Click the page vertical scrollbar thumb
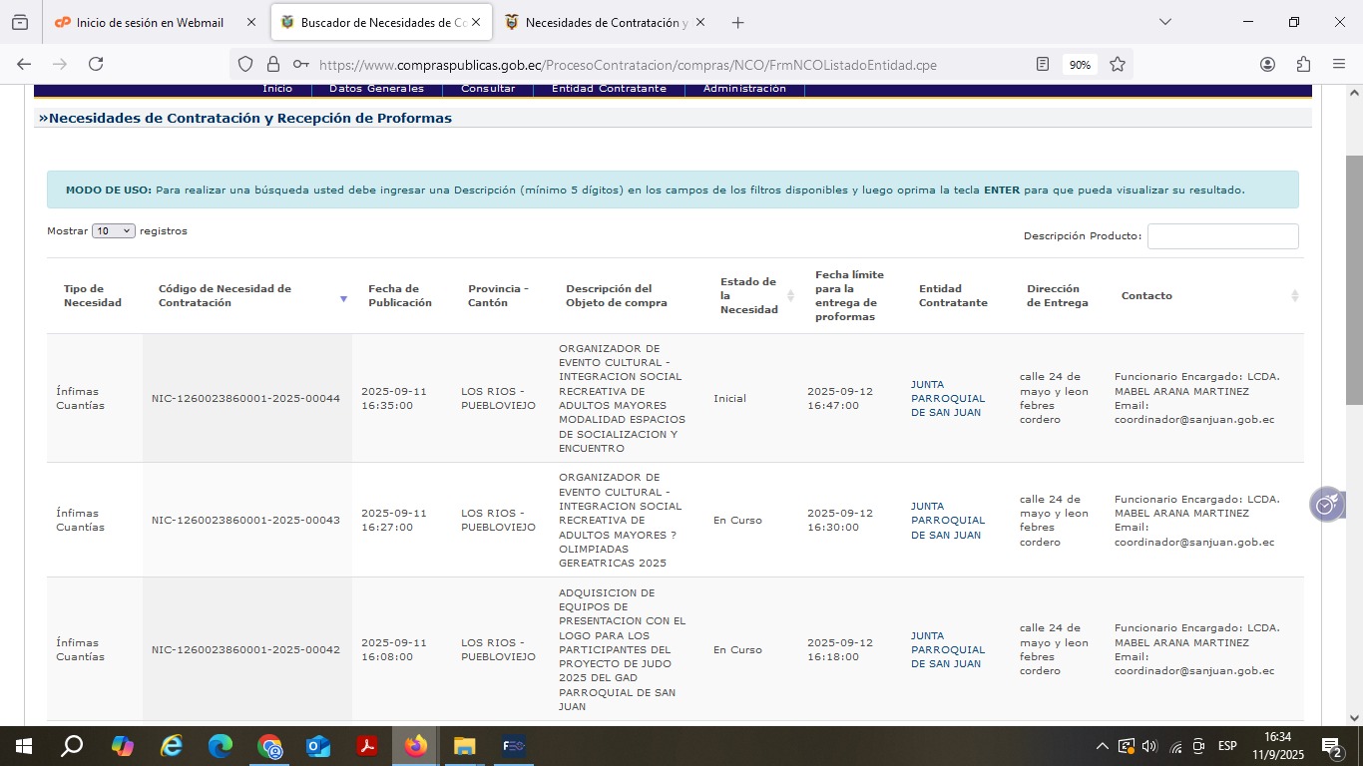 pos(1354,279)
